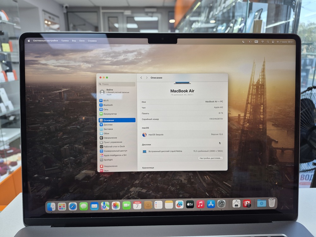Click the РУ input source indicator

pyautogui.click(x=256, y=42)
